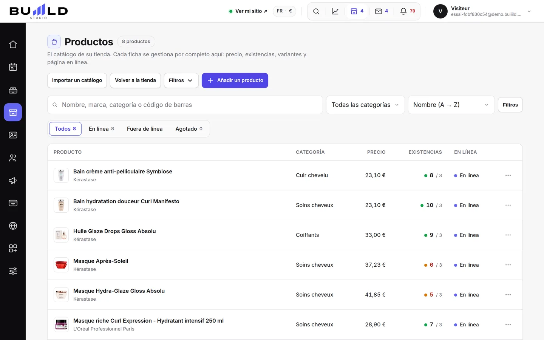Viewport: 544px width, 340px height.
Task: Open product Bain hydratation douceur Curl Manifesto
Action: 126,201
